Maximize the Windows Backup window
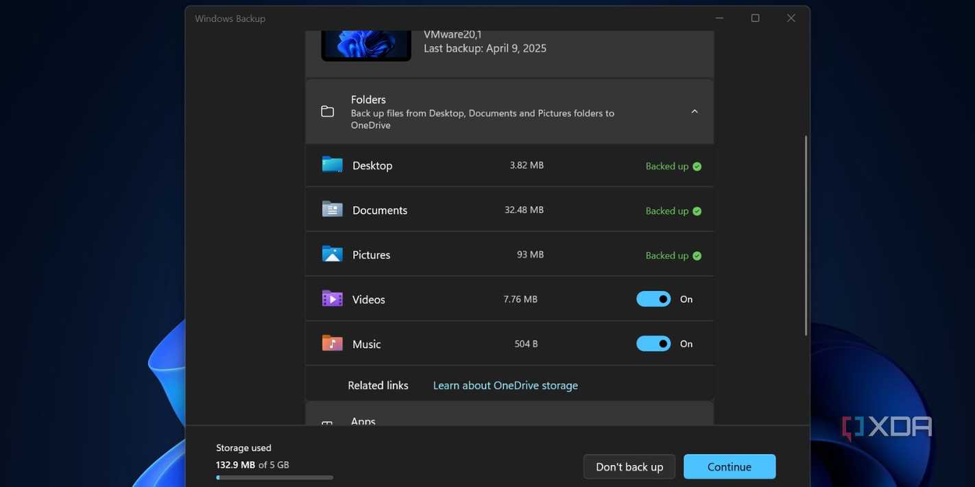 (755, 18)
